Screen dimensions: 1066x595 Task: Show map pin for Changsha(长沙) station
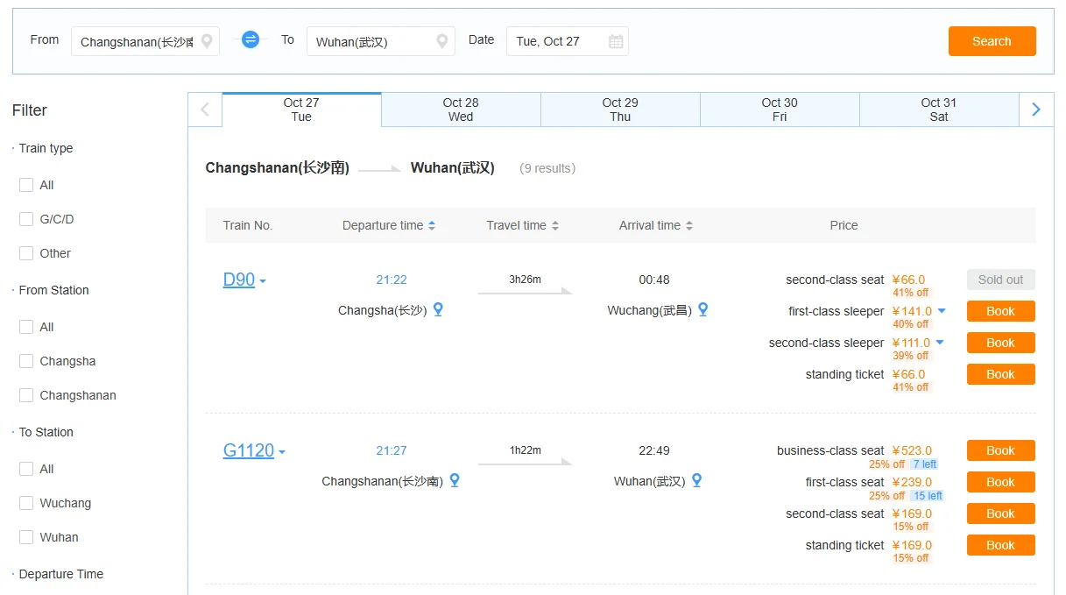[x=438, y=309]
